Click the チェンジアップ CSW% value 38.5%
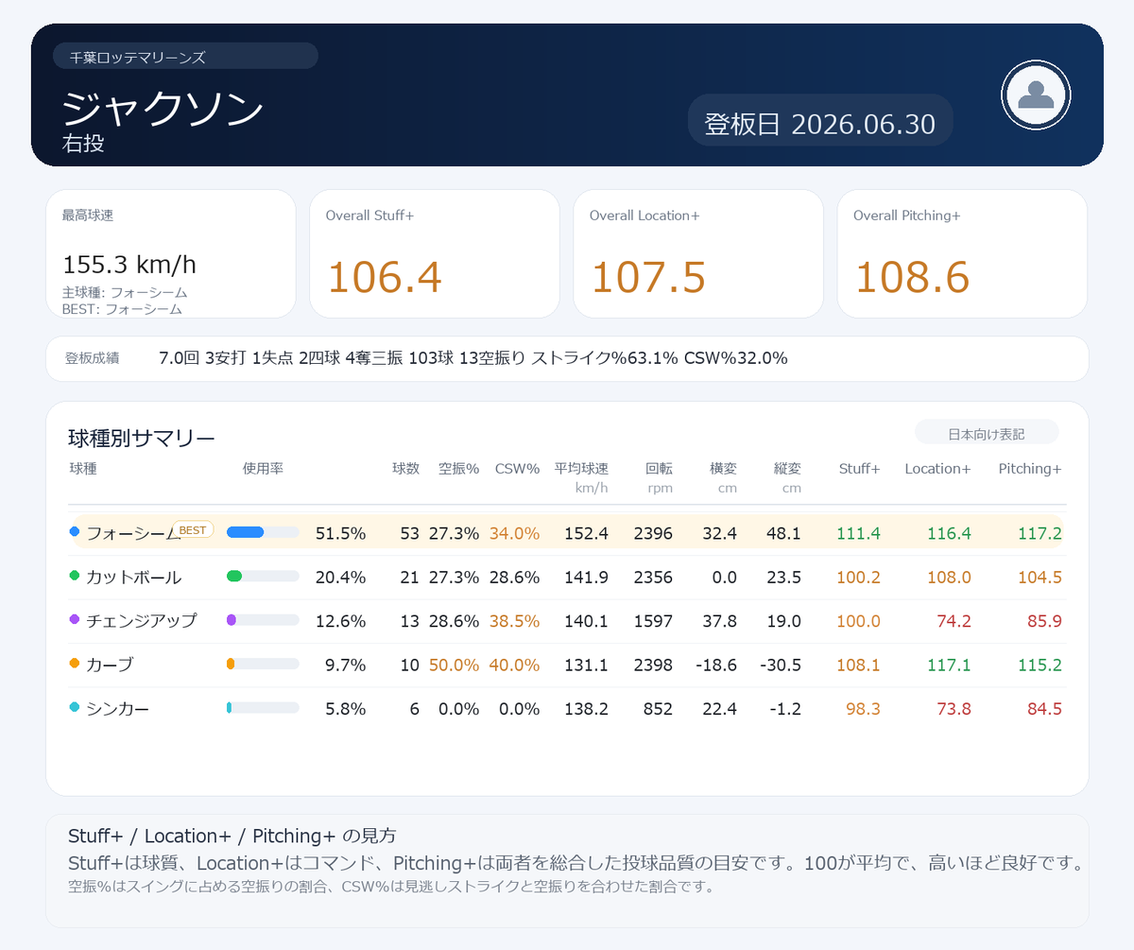1134x950 pixels. (514, 620)
